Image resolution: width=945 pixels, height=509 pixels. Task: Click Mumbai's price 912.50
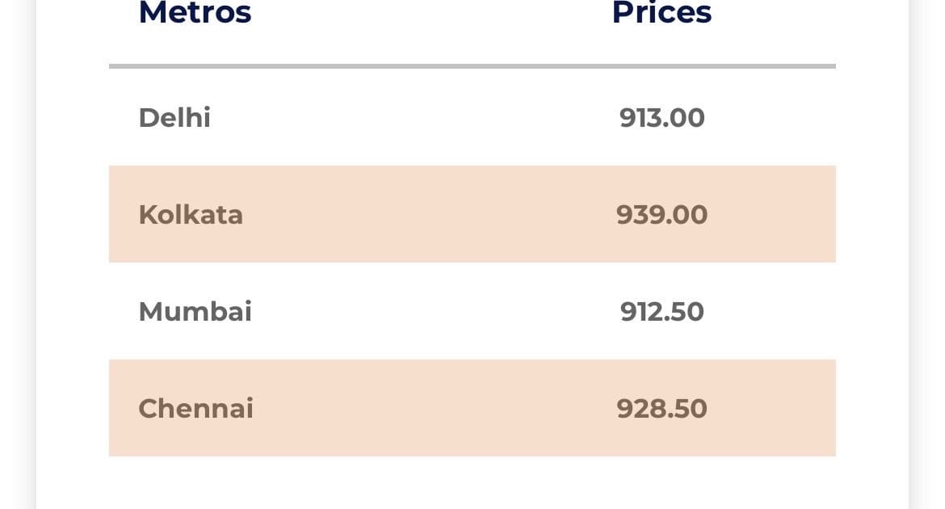click(661, 312)
